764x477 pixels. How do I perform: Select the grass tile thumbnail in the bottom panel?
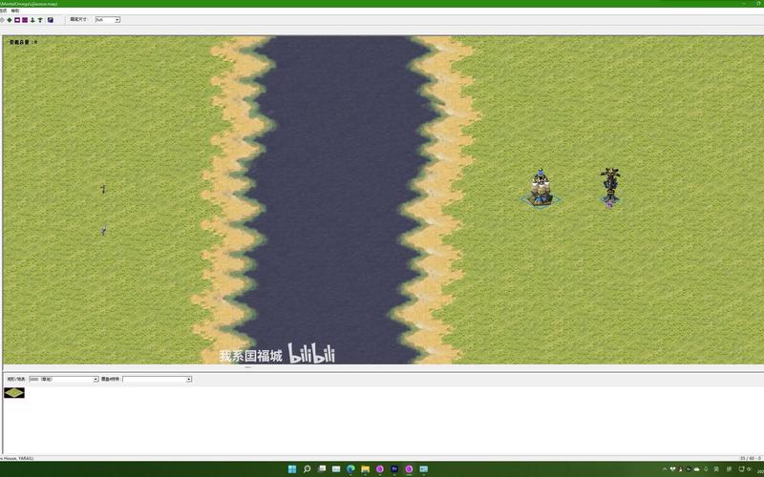click(x=14, y=392)
